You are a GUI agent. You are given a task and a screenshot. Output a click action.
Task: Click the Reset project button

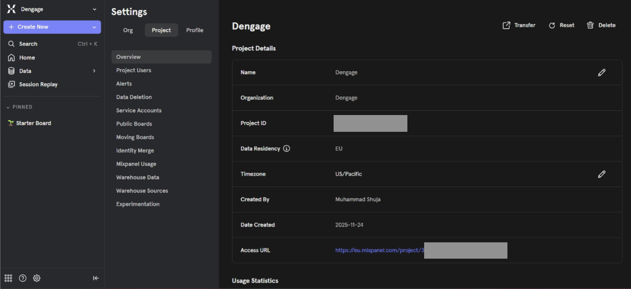(561, 25)
